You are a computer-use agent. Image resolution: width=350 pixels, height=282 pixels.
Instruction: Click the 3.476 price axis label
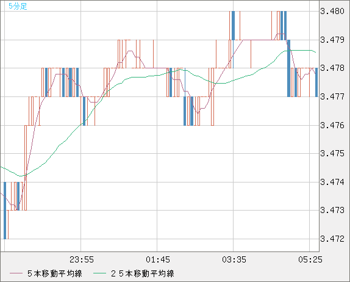pyautogui.click(x=332, y=125)
